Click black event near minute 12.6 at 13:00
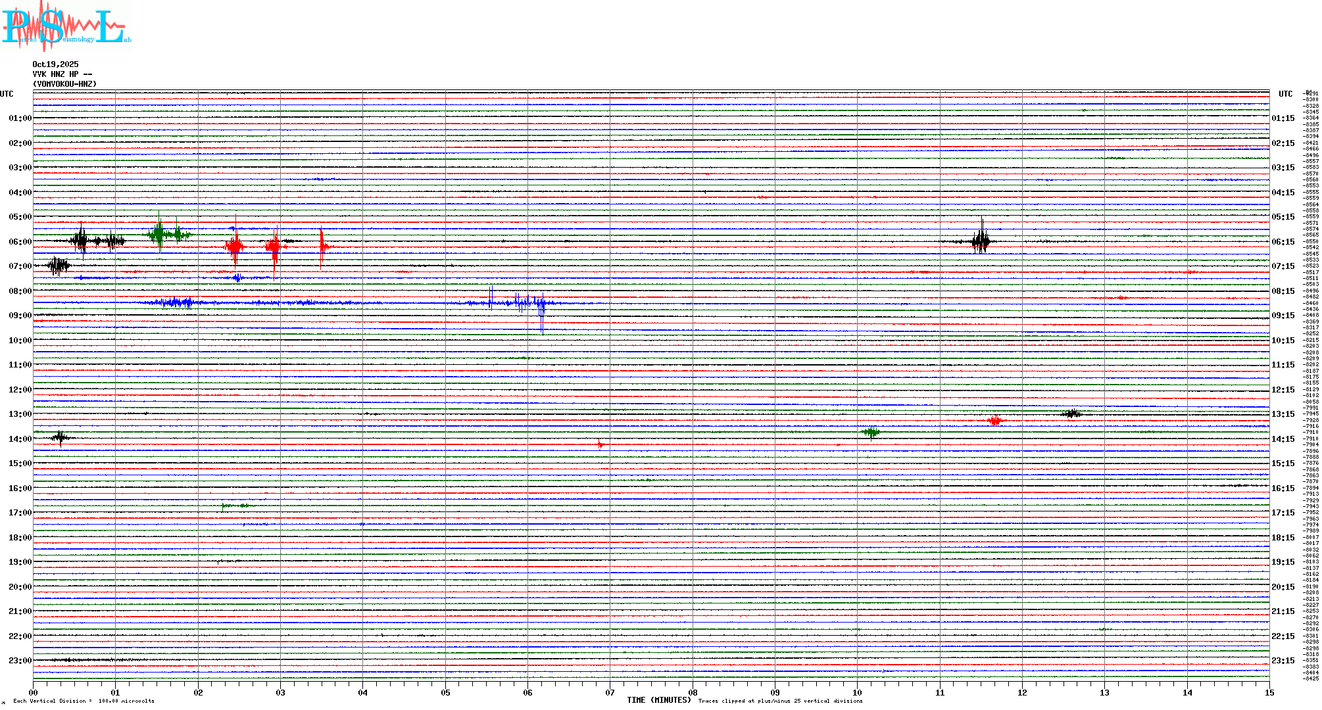1322x710 pixels. (x=1072, y=414)
